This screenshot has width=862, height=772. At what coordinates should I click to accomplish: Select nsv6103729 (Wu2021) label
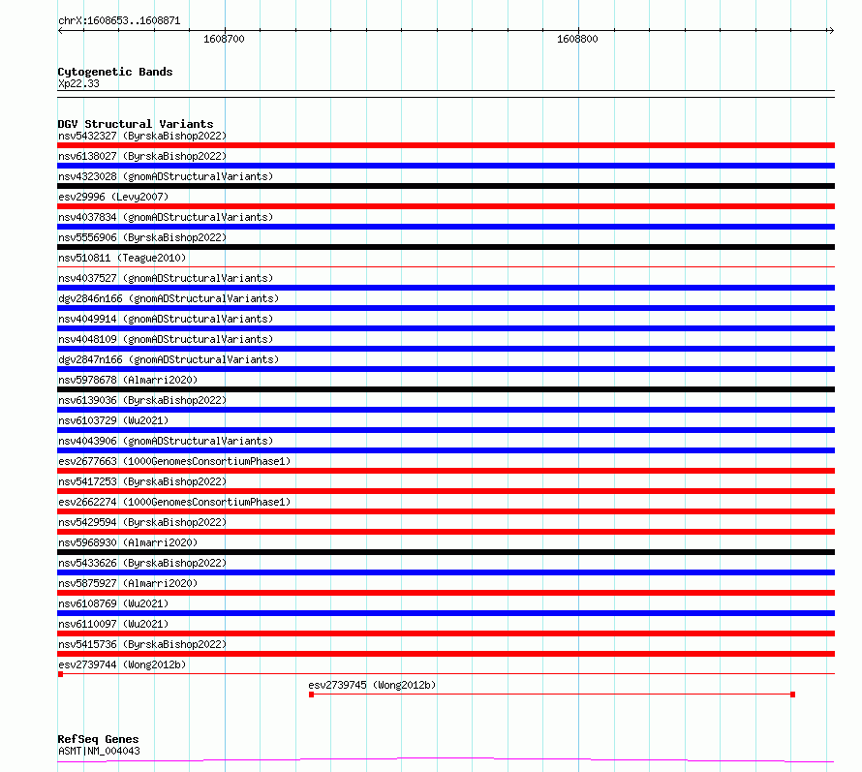[113, 420]
